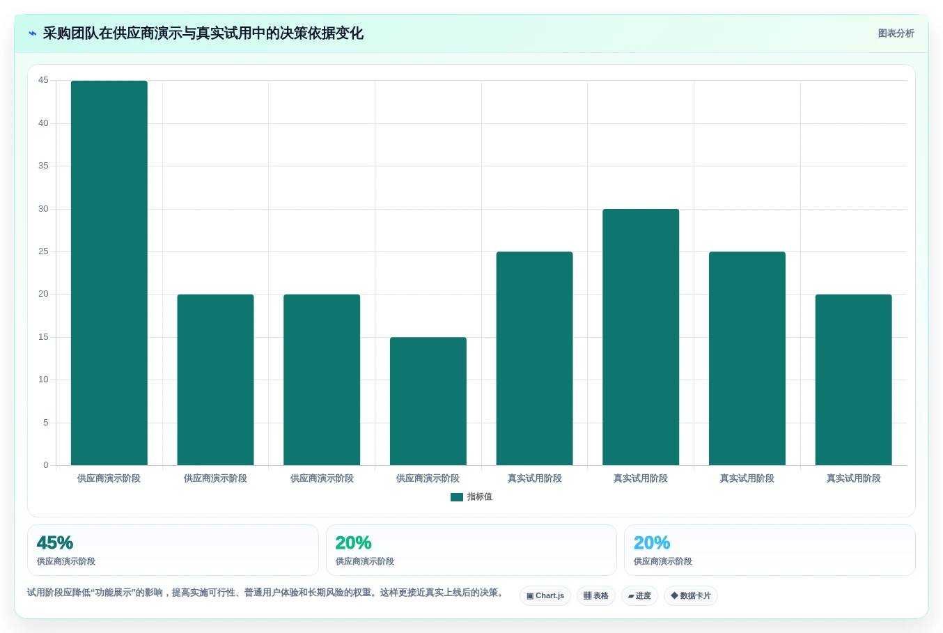Toggle the 指标值 legend color swatch
Viewport: 943px width, 633px height.
(457, 497)
